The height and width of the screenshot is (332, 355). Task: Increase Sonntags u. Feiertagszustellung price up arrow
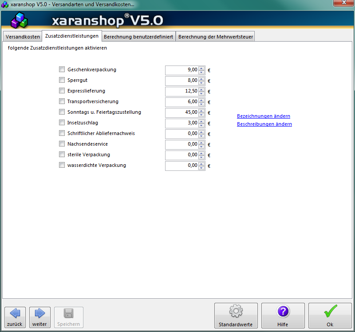(x=201, y=111)
